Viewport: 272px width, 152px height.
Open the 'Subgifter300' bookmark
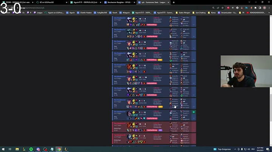tap(100, 13)
